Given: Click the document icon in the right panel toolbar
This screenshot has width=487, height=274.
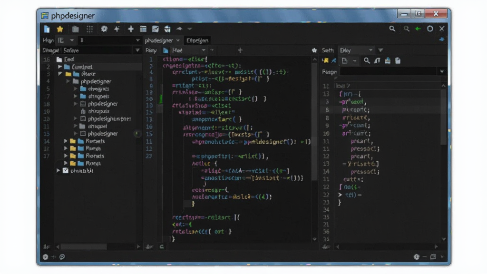Looking at the screenshot, I should (x=344, y=60).
